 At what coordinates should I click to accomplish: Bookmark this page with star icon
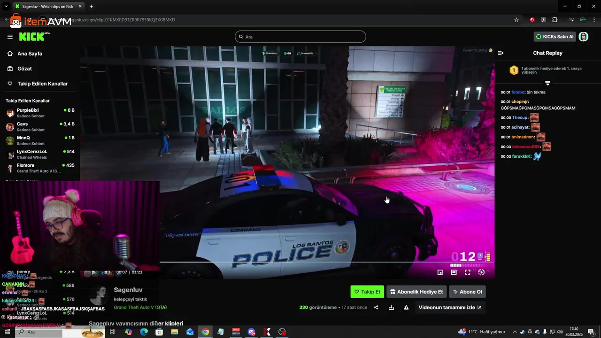(516, 20)
